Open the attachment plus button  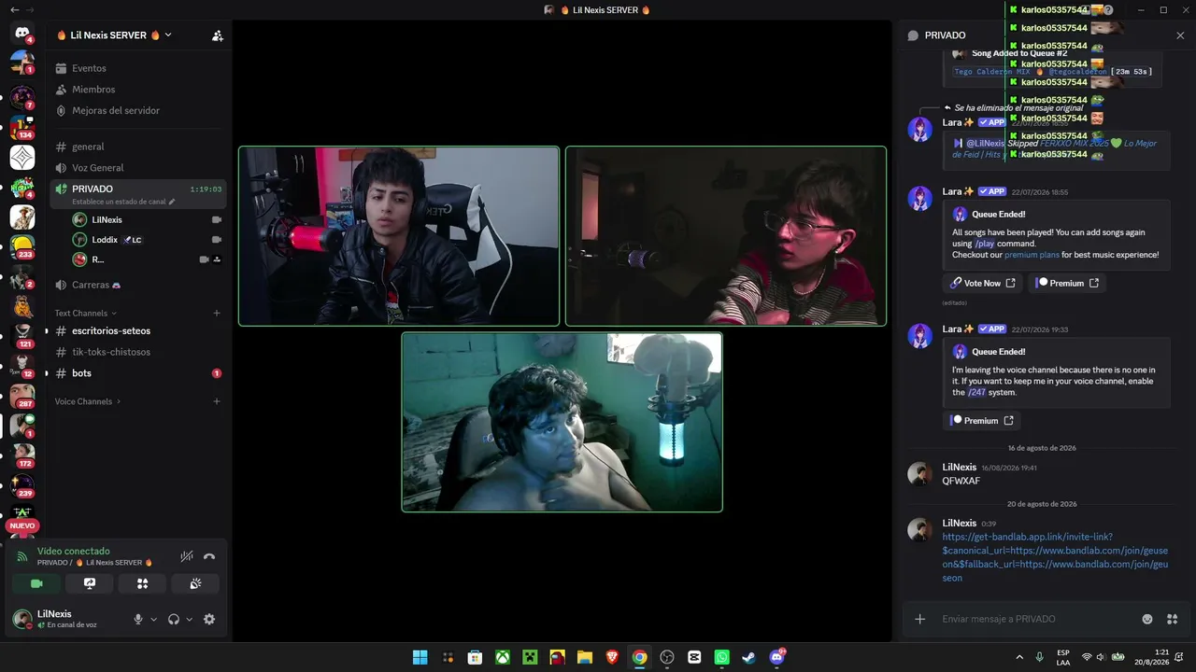919,619
